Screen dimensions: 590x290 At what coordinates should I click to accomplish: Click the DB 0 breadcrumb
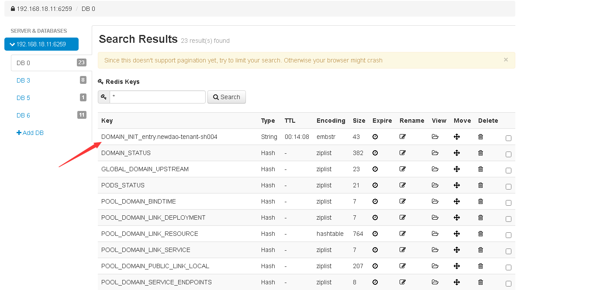[x=88, y=9]
